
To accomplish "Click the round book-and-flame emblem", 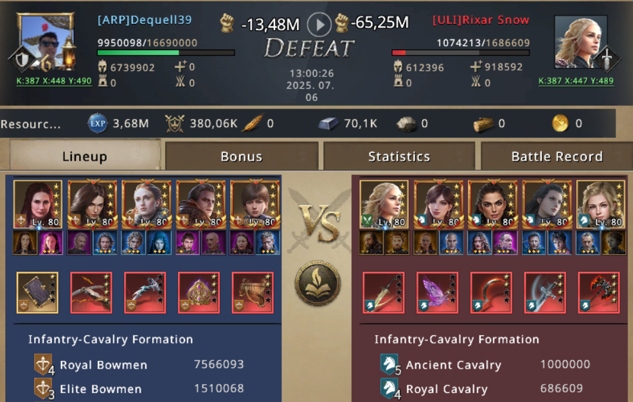I will (x=317, y=284).
